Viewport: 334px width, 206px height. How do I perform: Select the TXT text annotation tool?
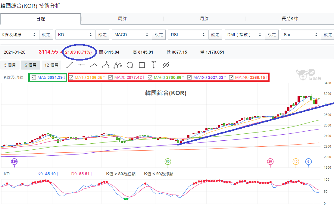pos(154,65)
